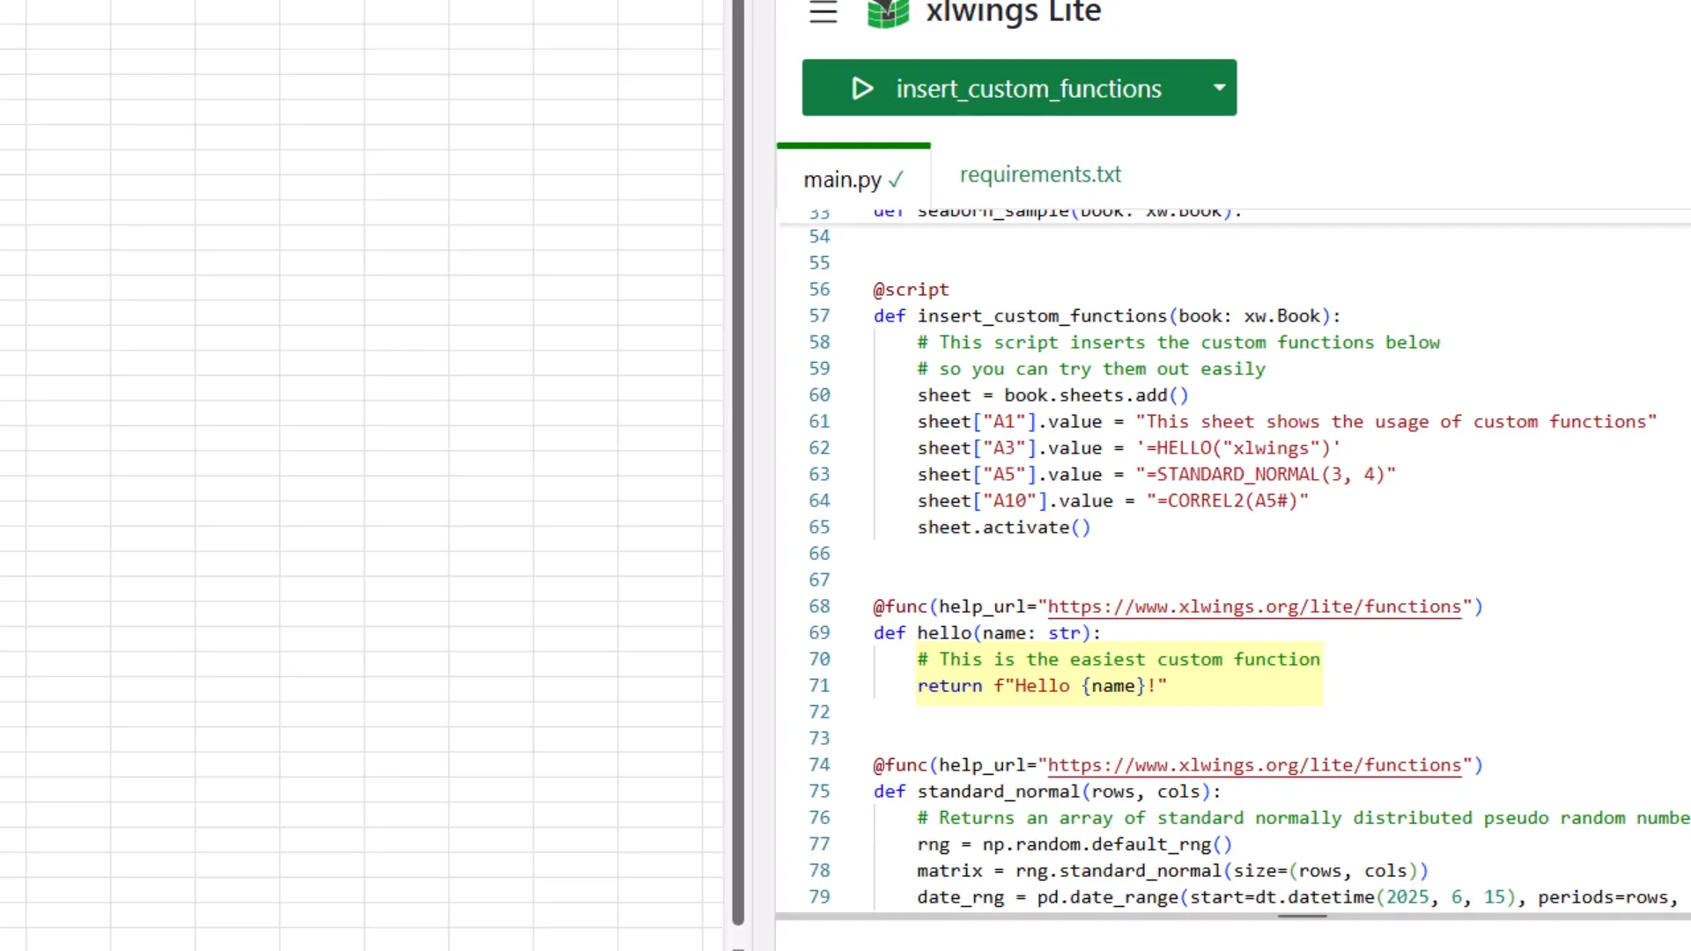The height and width of the screenshot is (951, 1691).
Task: Click 'def hello(name: str):' on line 69
Action: coord(986,633)
